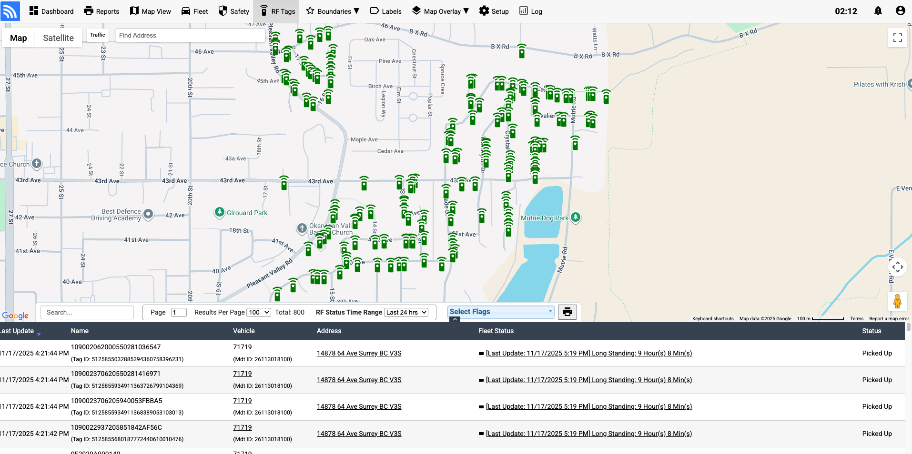This screenshot has height=454, width=912.
Task: Click the 02:12 clock display
Action: [846, 11]
